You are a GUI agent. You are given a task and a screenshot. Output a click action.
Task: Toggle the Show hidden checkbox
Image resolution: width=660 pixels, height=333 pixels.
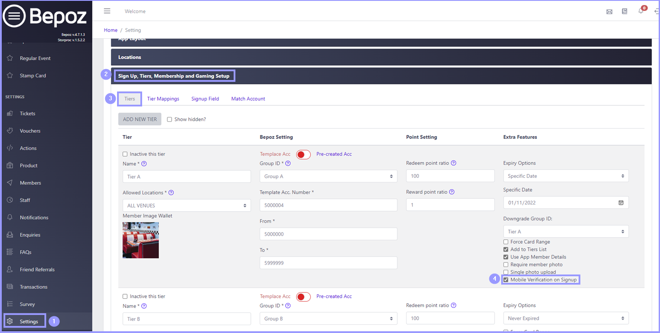pyautogui.click(x=169, y=119)
